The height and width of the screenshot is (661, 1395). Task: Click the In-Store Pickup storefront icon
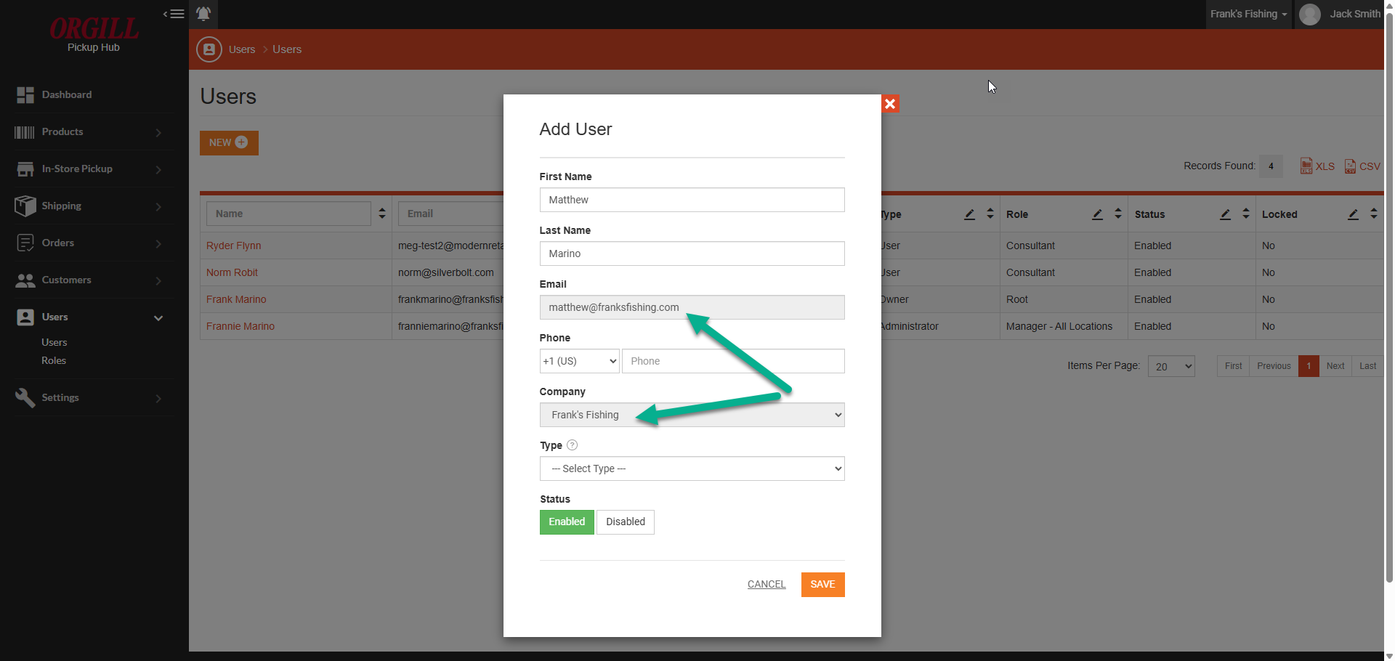(25, 169)
